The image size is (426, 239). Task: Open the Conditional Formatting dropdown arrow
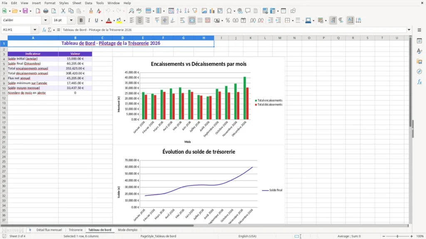pos(326,21)
